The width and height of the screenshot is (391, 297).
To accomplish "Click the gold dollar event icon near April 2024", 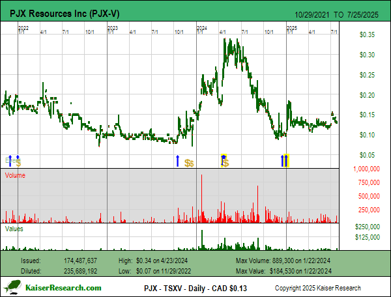I will 225,163.
